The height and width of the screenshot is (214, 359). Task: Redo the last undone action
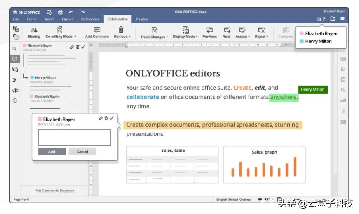tap(83, 12)
